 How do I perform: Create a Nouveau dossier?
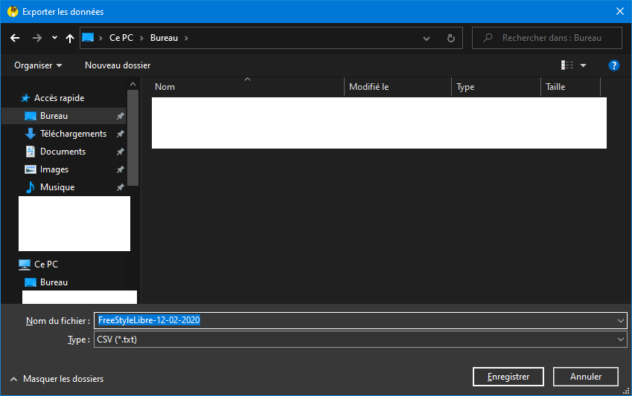click(118, 65)
